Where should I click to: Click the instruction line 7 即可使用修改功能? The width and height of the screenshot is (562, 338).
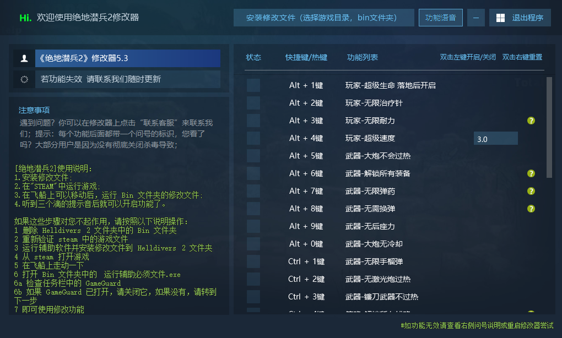coord(49,309)
